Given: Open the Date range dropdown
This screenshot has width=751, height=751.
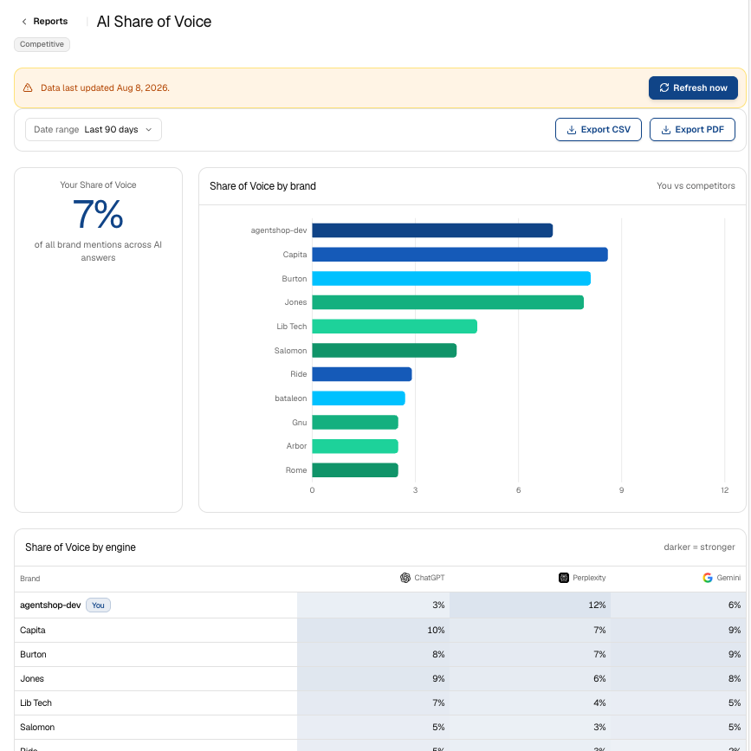Looking at the screenshot, I should pyautogui.click(x=94, y=129).
